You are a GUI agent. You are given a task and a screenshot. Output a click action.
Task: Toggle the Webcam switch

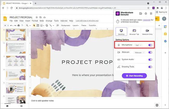coord(150,52)
